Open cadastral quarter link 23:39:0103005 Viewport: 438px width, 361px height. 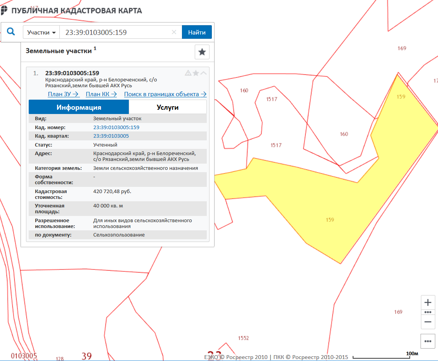111,136
